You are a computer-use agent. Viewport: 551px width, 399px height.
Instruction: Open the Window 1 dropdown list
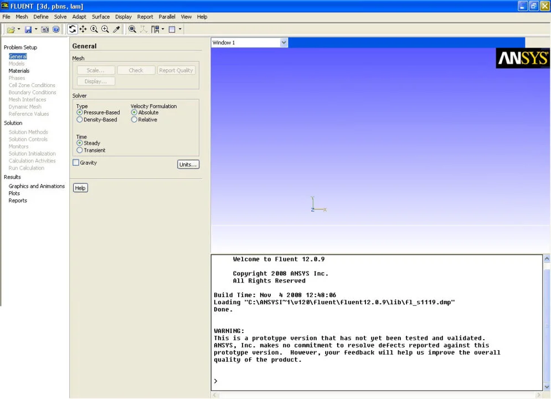pos(284,43)
